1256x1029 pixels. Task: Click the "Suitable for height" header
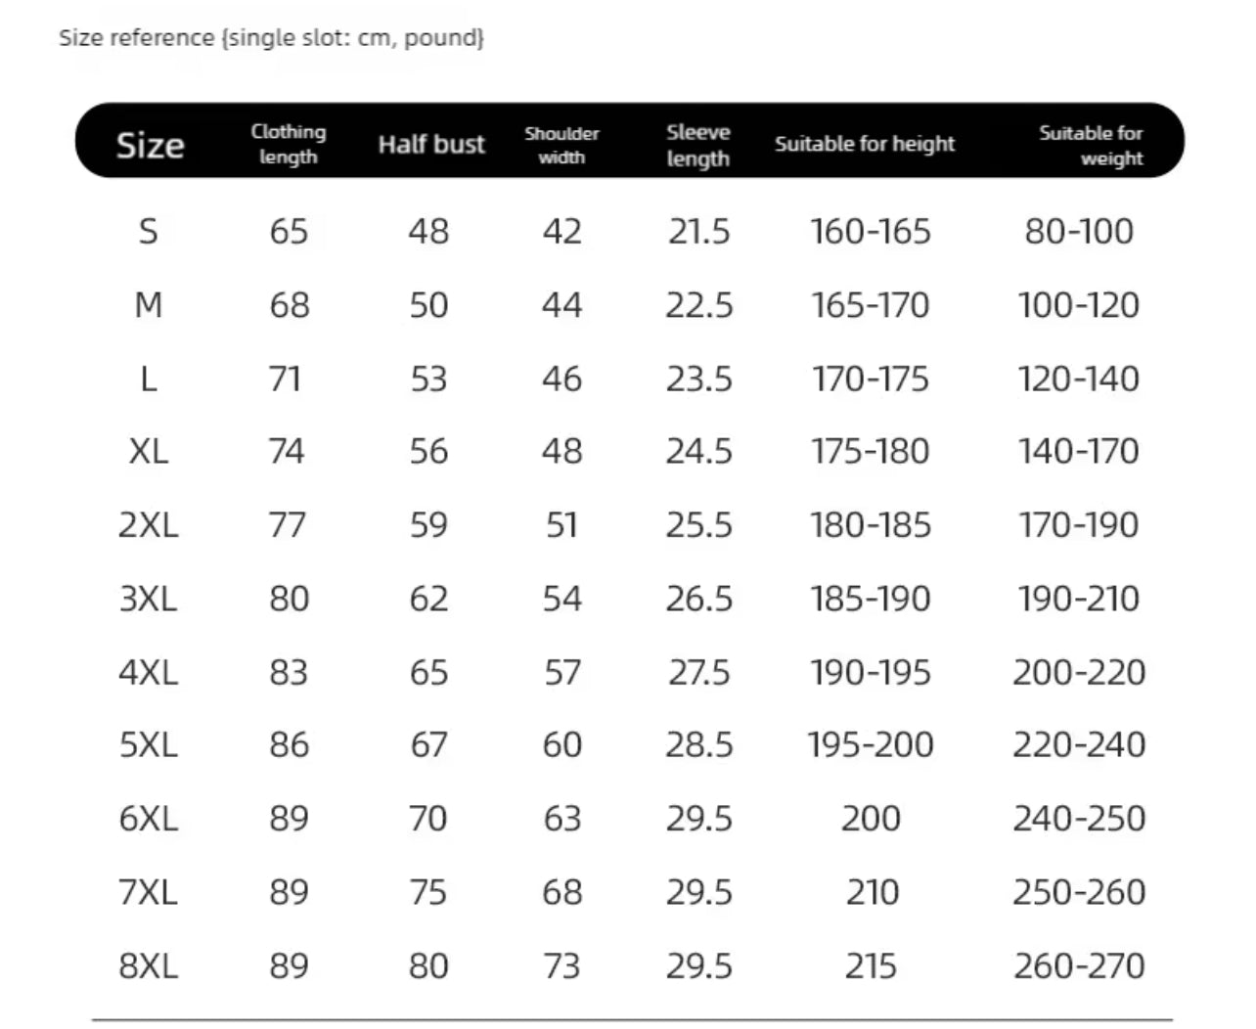tap(864, 144)
